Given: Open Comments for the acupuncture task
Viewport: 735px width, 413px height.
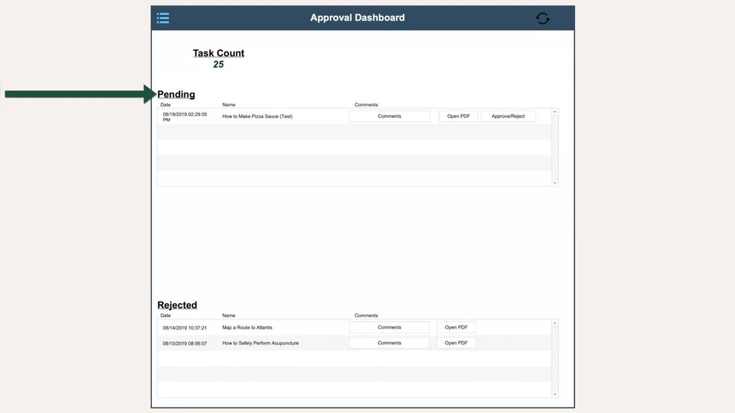Looking at the screenshot, I should 389,343.
